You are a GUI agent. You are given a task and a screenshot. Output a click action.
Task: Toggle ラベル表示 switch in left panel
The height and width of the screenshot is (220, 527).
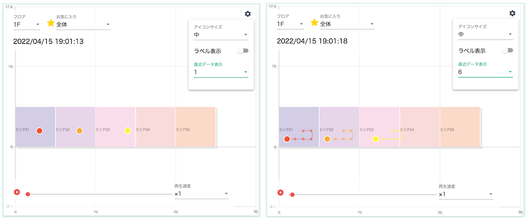[x=243, y=51]
